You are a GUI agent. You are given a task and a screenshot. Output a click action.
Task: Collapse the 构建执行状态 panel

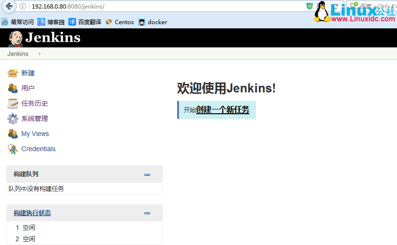tap(147, 213)
